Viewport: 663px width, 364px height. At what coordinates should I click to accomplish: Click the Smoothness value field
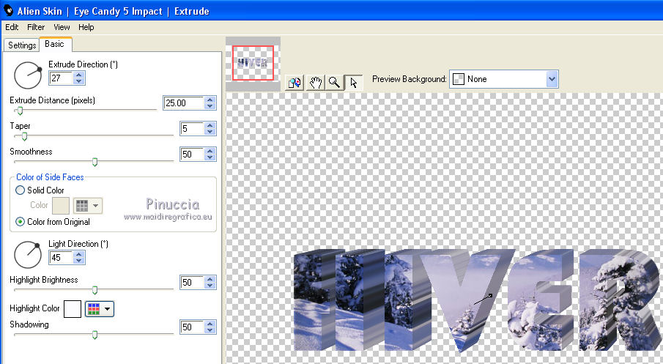192,155
